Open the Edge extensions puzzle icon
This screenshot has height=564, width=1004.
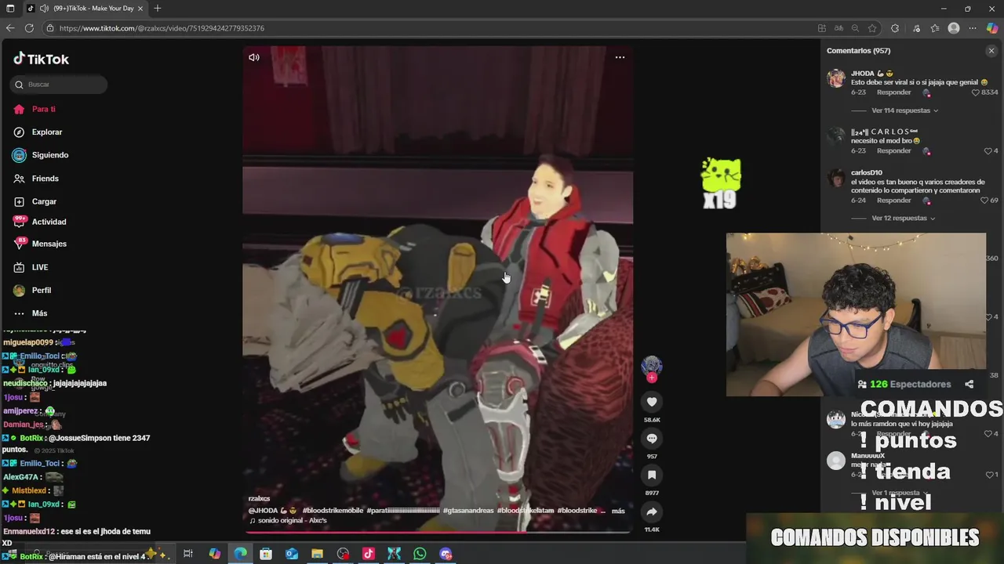(895, 28)
